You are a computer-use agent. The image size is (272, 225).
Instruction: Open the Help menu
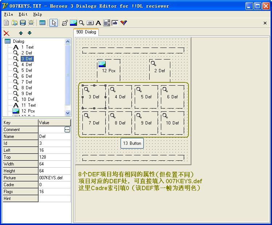tap(37, 14)
